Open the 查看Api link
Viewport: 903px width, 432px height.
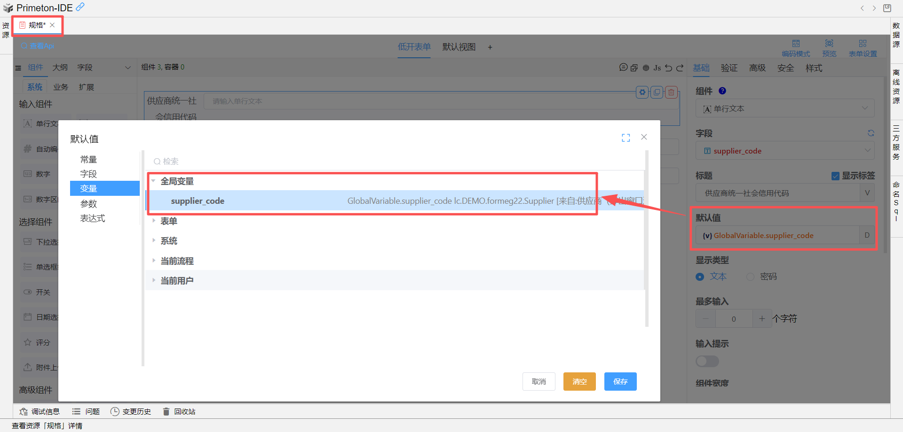click(x=38, y=46)
